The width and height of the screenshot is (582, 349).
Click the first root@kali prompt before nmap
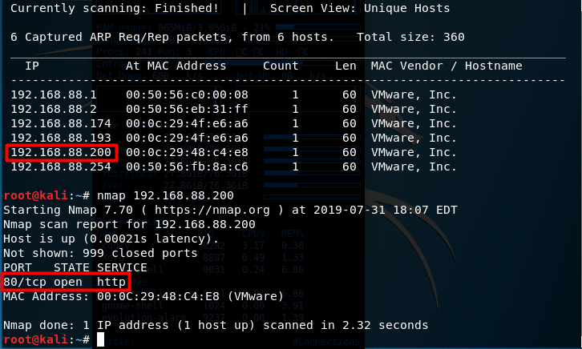pos(46,195)
